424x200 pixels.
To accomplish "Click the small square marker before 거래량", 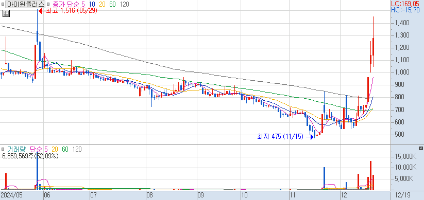I will [3, 149].
